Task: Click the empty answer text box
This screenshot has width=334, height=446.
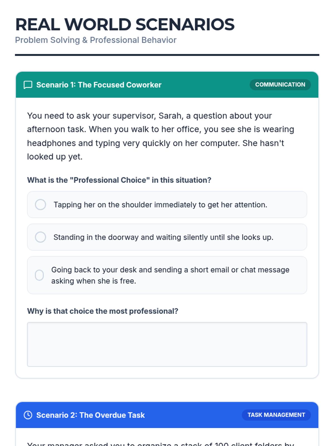Action: coord(167,344)
